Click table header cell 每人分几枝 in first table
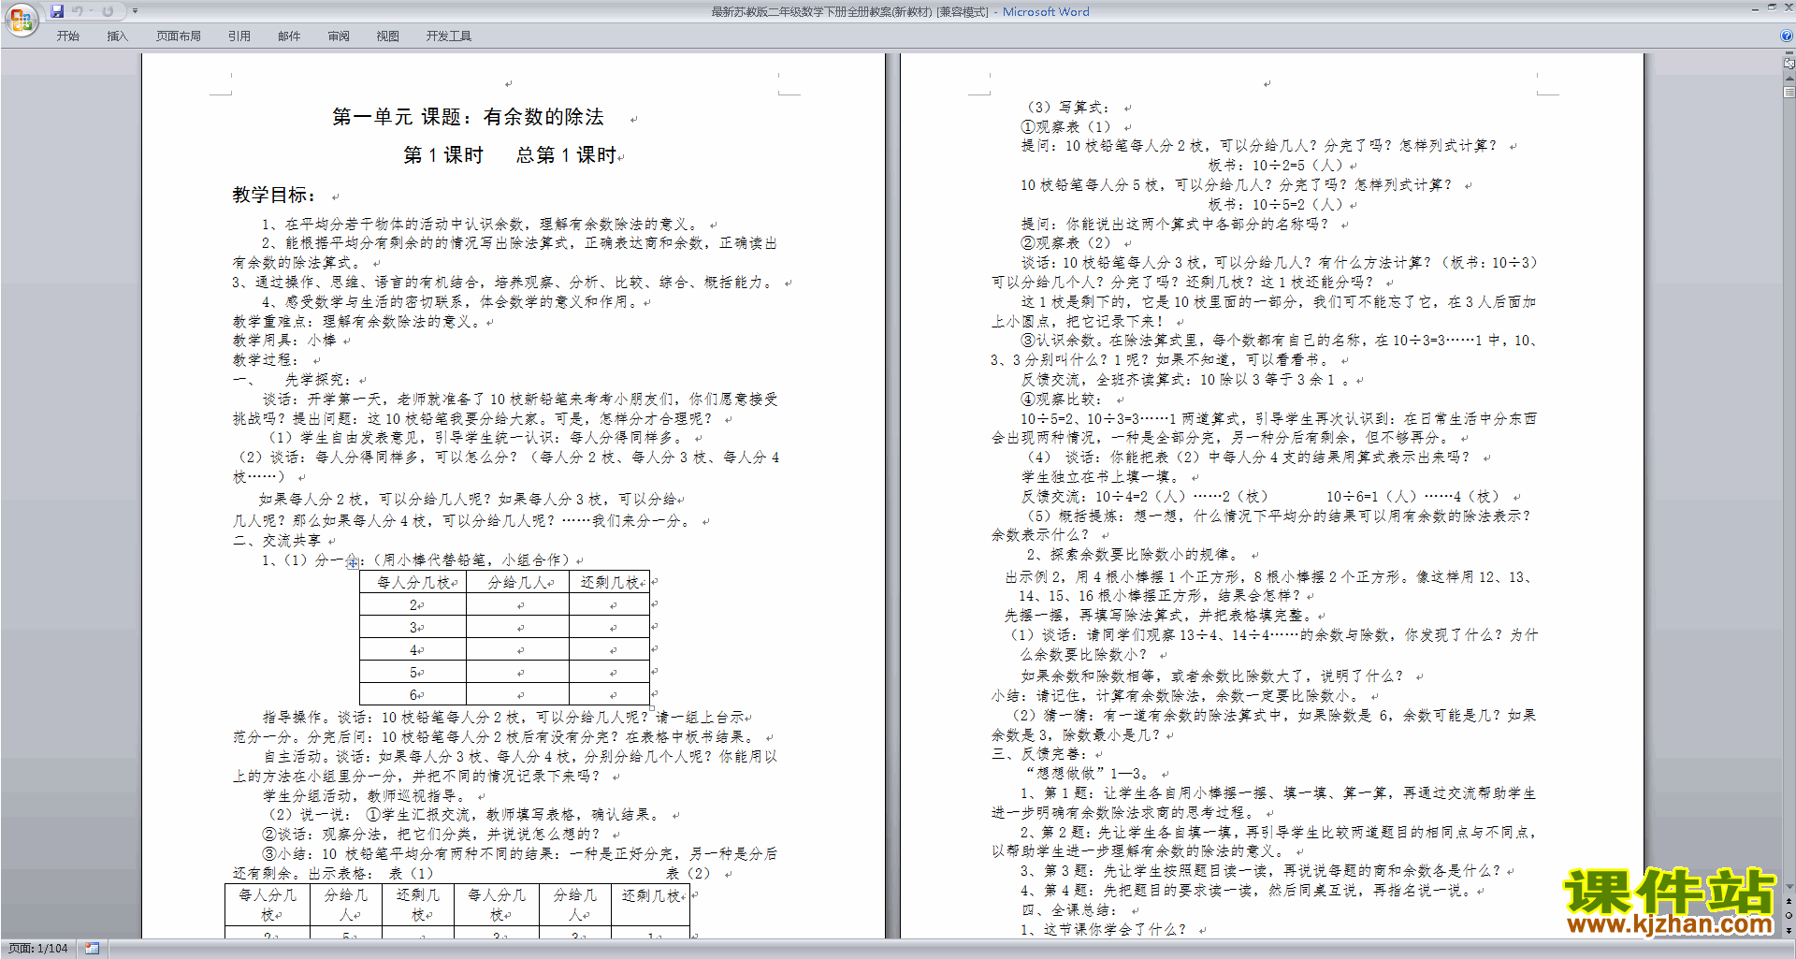Screen dimensions: 1796x959 [x=413, y=582]
